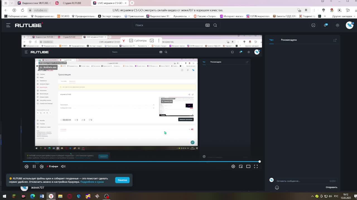Screen dimensions: 357x200
Task: Open the on-screen keyboard in search
Action: point(208,25)
